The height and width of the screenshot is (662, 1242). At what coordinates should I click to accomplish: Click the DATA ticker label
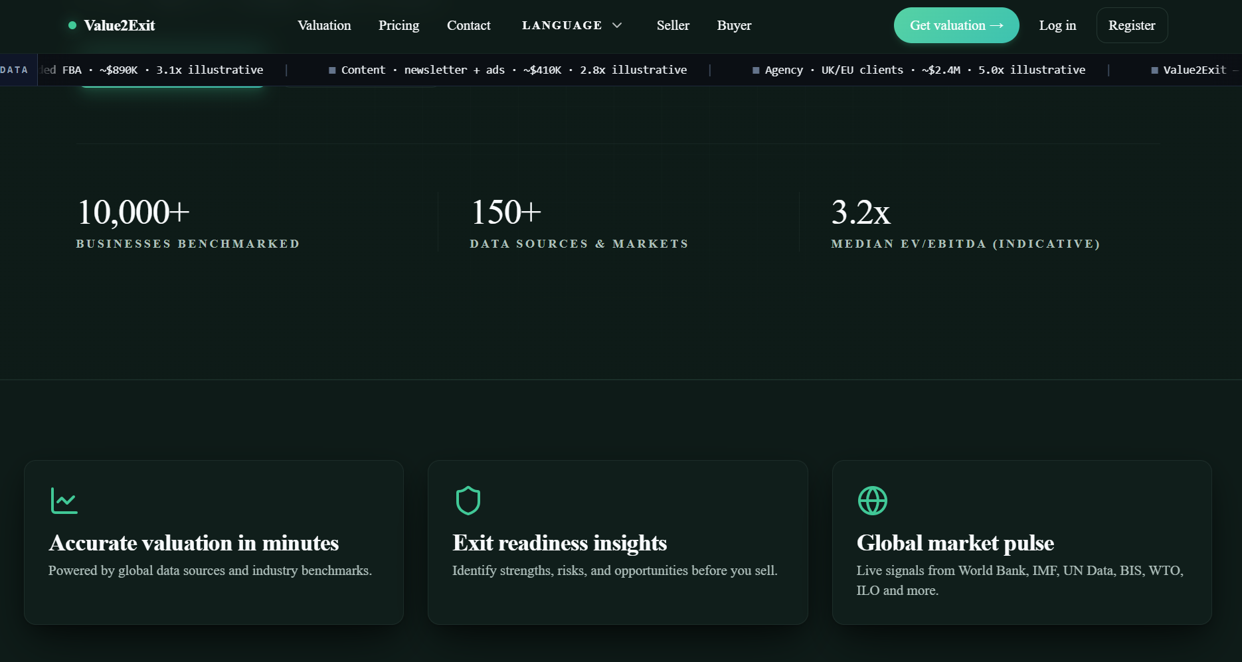15,70
